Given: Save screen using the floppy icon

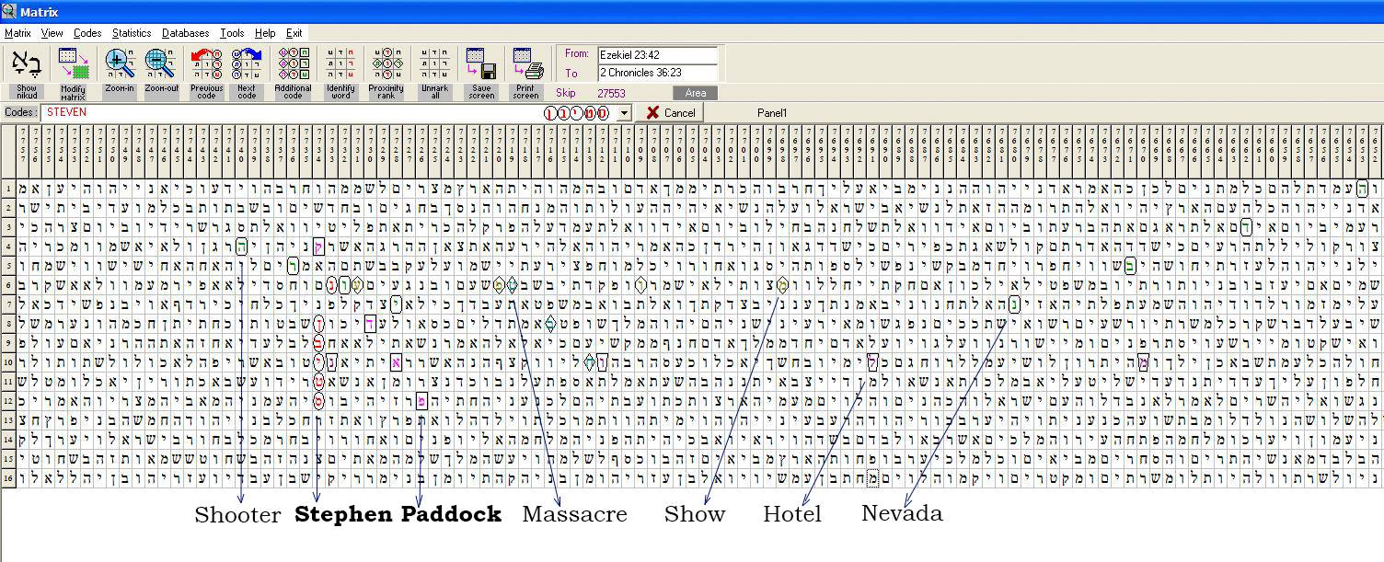Looking at the screenshot, I should 481,72.
